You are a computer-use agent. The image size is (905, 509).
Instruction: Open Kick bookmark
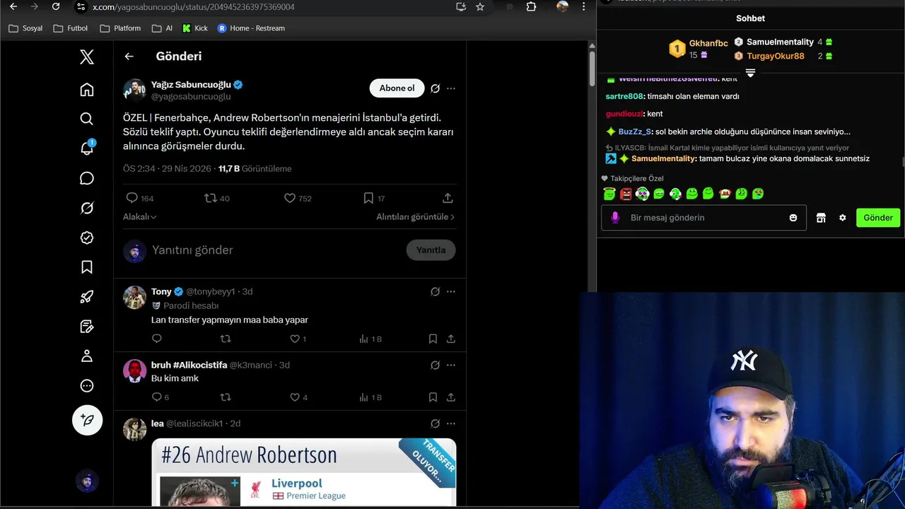(195, 28)
